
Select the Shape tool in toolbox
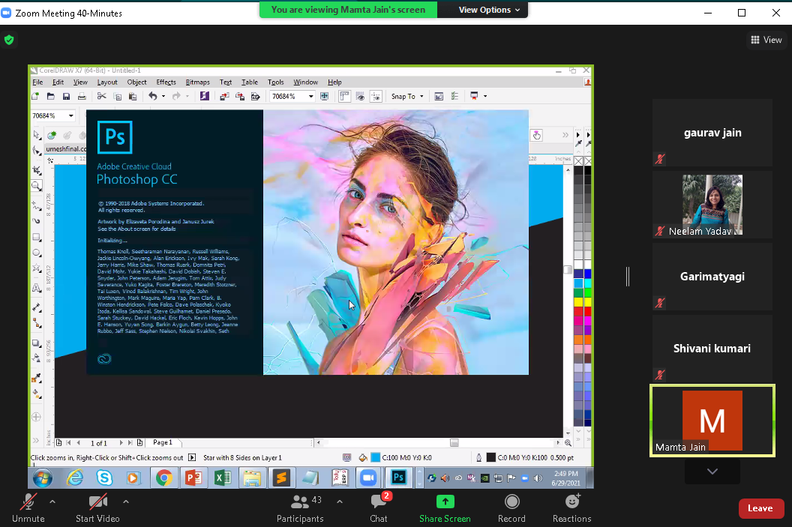[36, 151]
